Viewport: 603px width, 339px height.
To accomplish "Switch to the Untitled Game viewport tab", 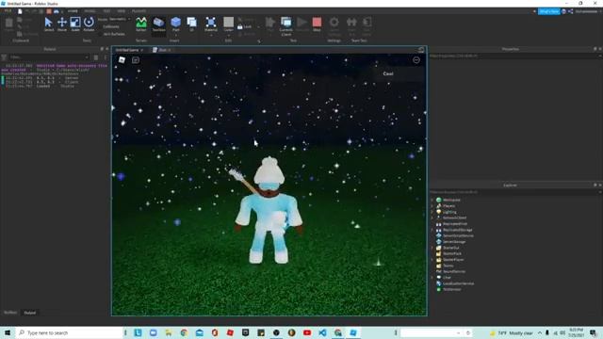I will [x=130, y=50].
